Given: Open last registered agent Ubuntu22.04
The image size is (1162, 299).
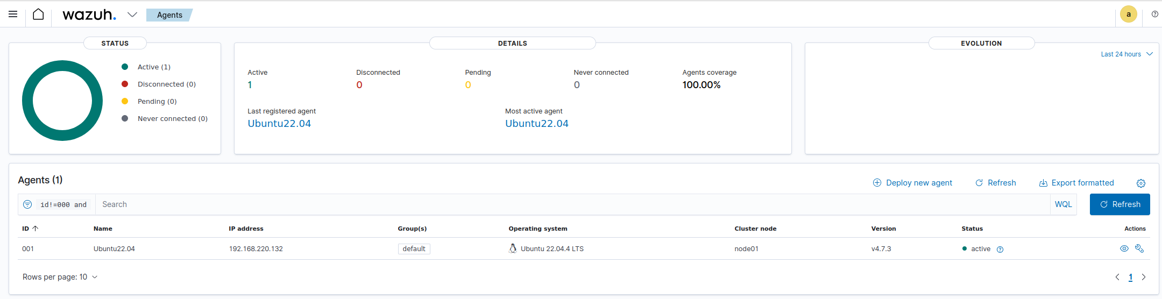Looking at the screenshot, I should [x=279, y=124].
